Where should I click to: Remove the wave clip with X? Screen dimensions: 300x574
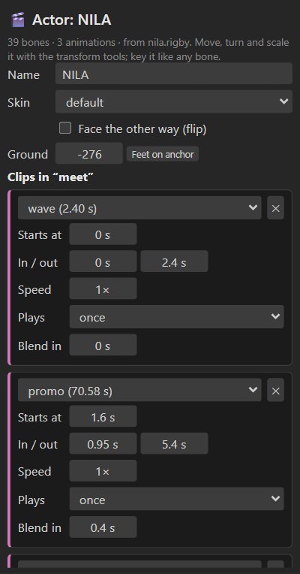pos(275,208)
